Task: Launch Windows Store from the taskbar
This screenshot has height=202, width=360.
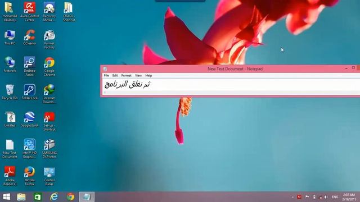Action: pos(38,197)
